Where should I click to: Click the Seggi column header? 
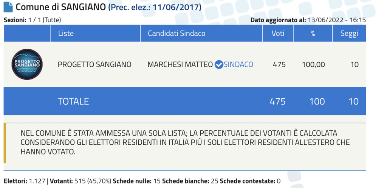[x=349, y=33]
